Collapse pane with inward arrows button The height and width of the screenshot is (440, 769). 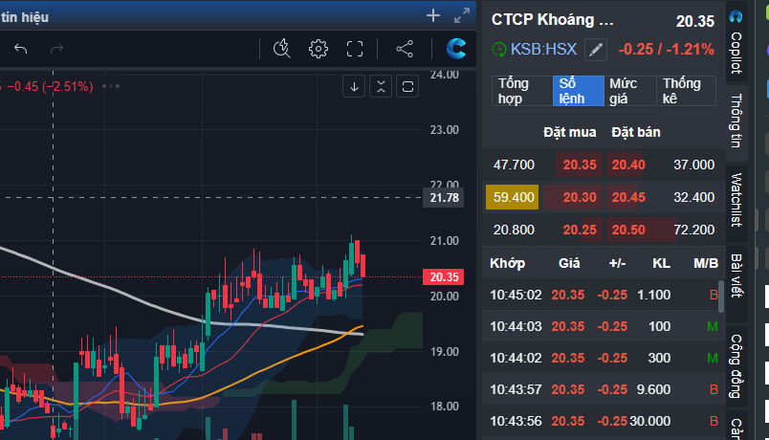point(381,87)
